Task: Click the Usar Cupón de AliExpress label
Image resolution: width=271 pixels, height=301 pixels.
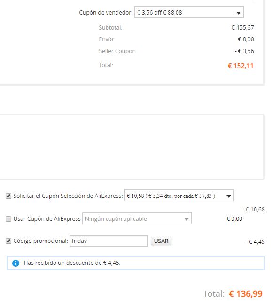Action: click(x=47, y=219)
